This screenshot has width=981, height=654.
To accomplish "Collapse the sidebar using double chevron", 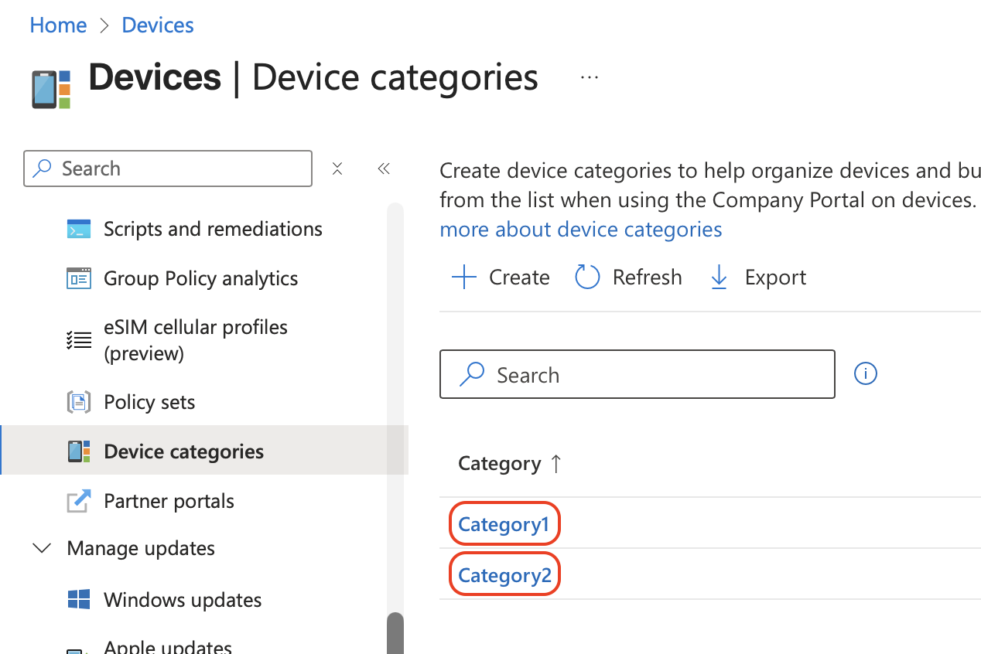I will coord(384,169).
